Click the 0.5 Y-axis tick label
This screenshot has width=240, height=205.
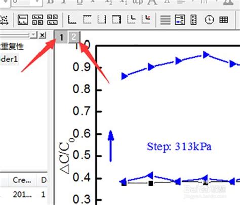(82, 155)
